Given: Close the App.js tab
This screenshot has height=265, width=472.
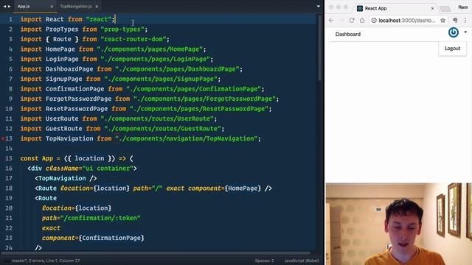Looking at the screenshot, I should [x=52, y=7].
